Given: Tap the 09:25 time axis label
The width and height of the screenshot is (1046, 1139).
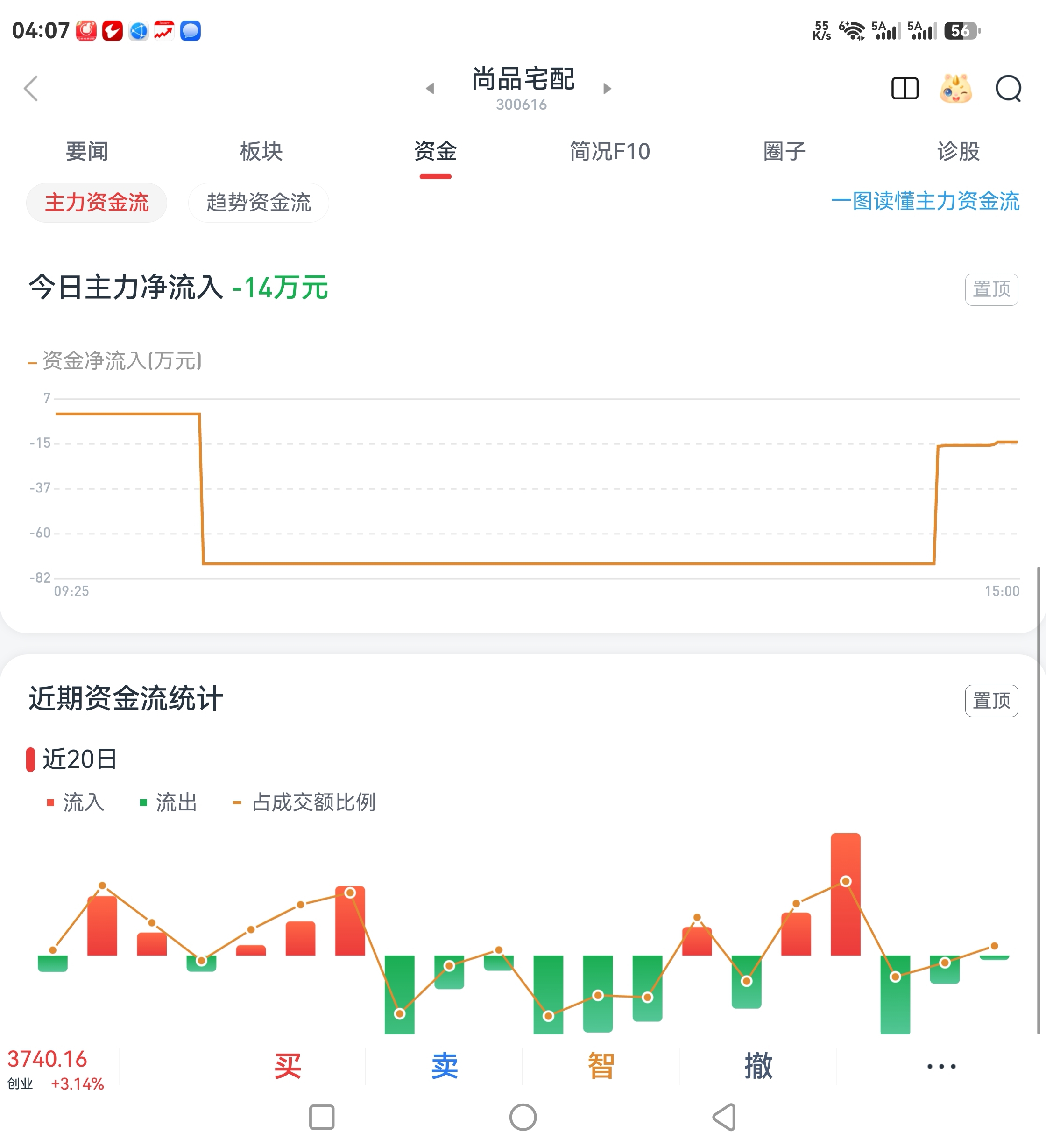Looking at the screenshot, I should [x=71, y=591].
